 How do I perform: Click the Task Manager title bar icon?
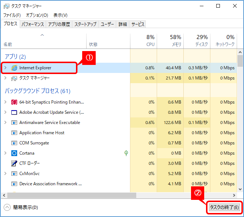click(6, 6)
